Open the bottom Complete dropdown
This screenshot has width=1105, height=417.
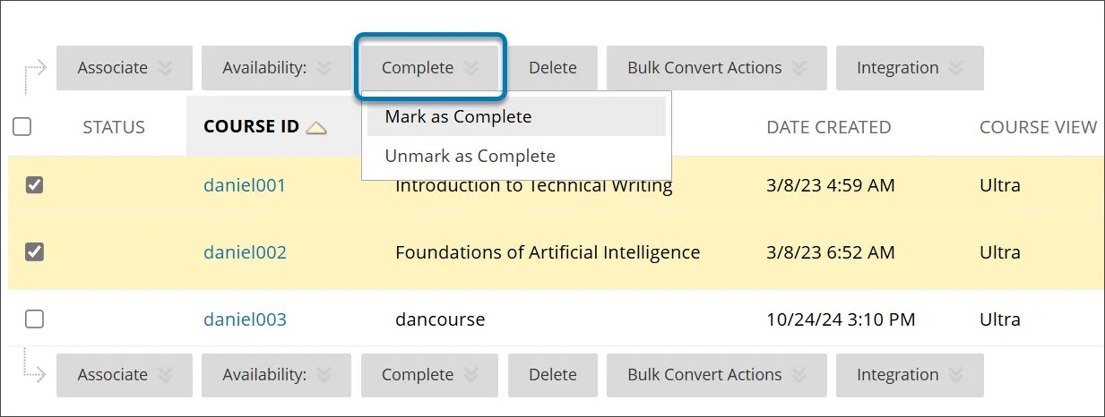point(431,375)
